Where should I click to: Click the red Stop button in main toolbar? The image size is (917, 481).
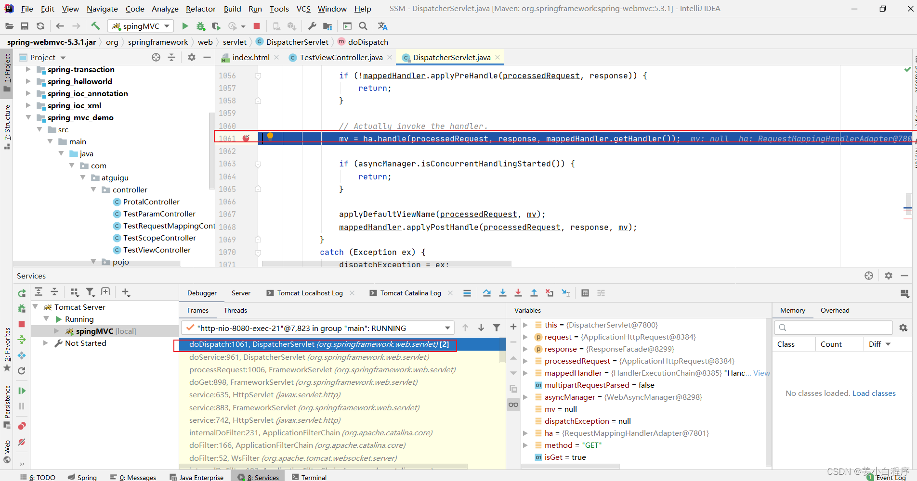(x=257, y=26)
